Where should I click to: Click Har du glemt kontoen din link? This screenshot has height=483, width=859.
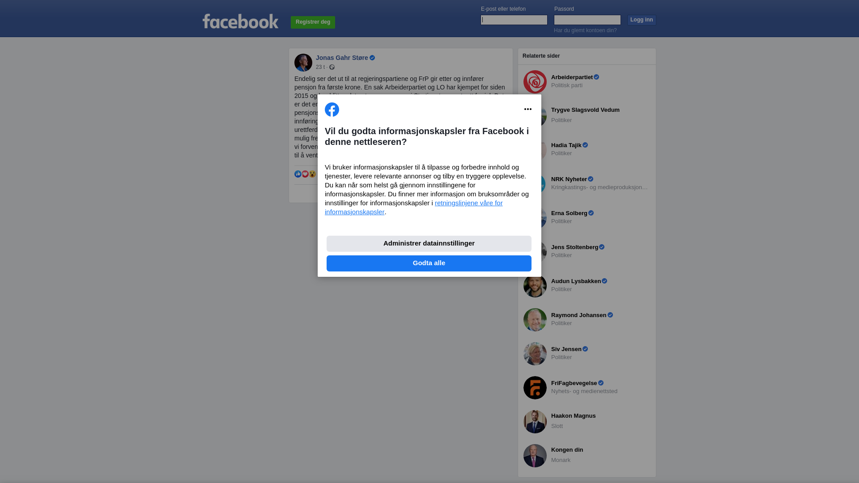[x=585, y=30]
